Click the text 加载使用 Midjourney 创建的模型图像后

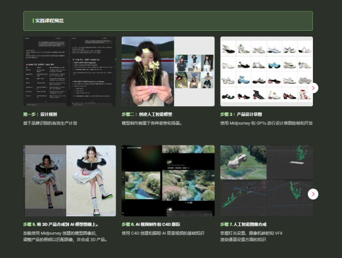pyautogui.click(x=60, y=233)
